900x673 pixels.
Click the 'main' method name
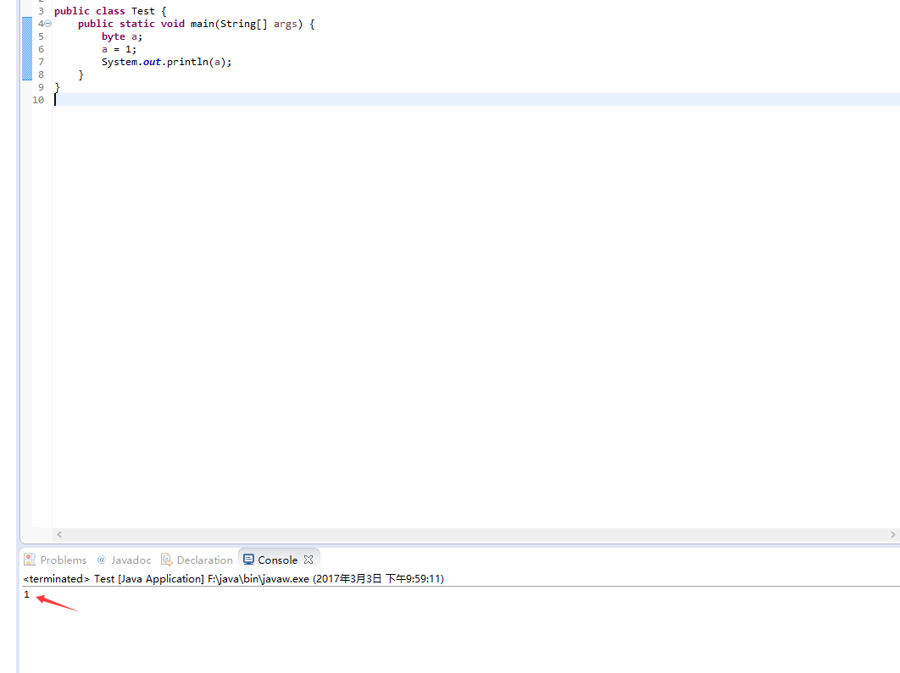coord(202,24)
